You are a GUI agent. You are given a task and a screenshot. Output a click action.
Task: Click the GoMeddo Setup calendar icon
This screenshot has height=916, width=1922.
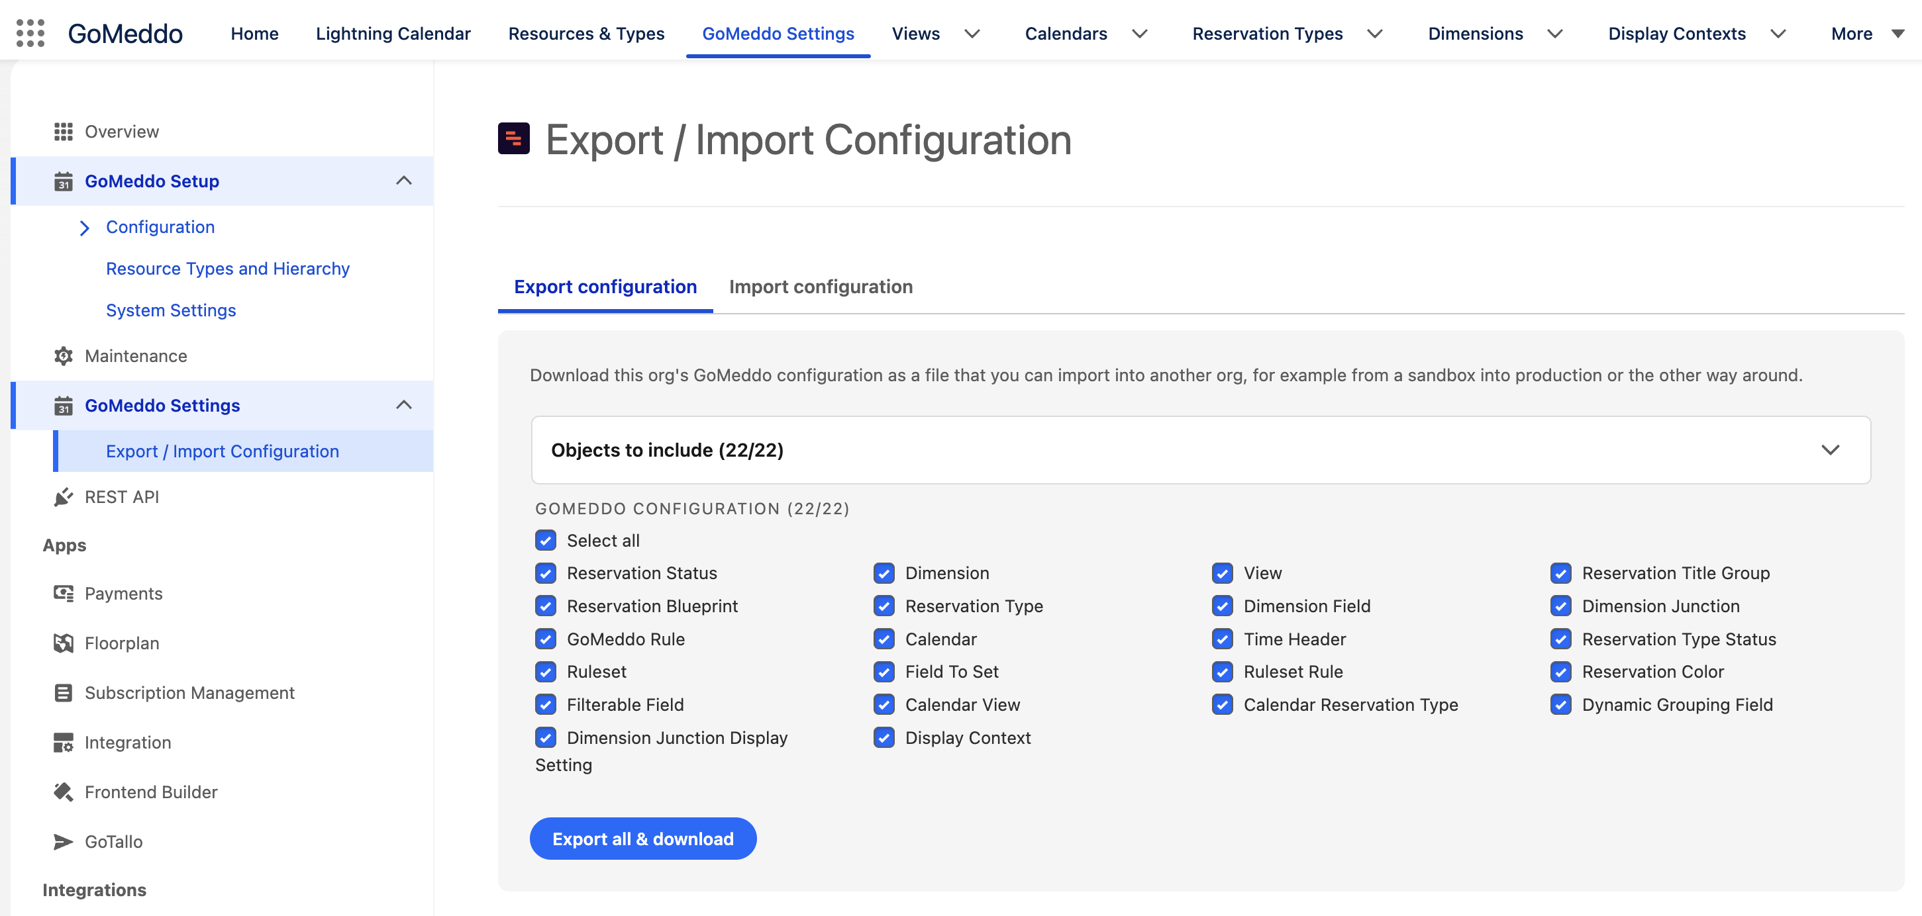(64, 181)
